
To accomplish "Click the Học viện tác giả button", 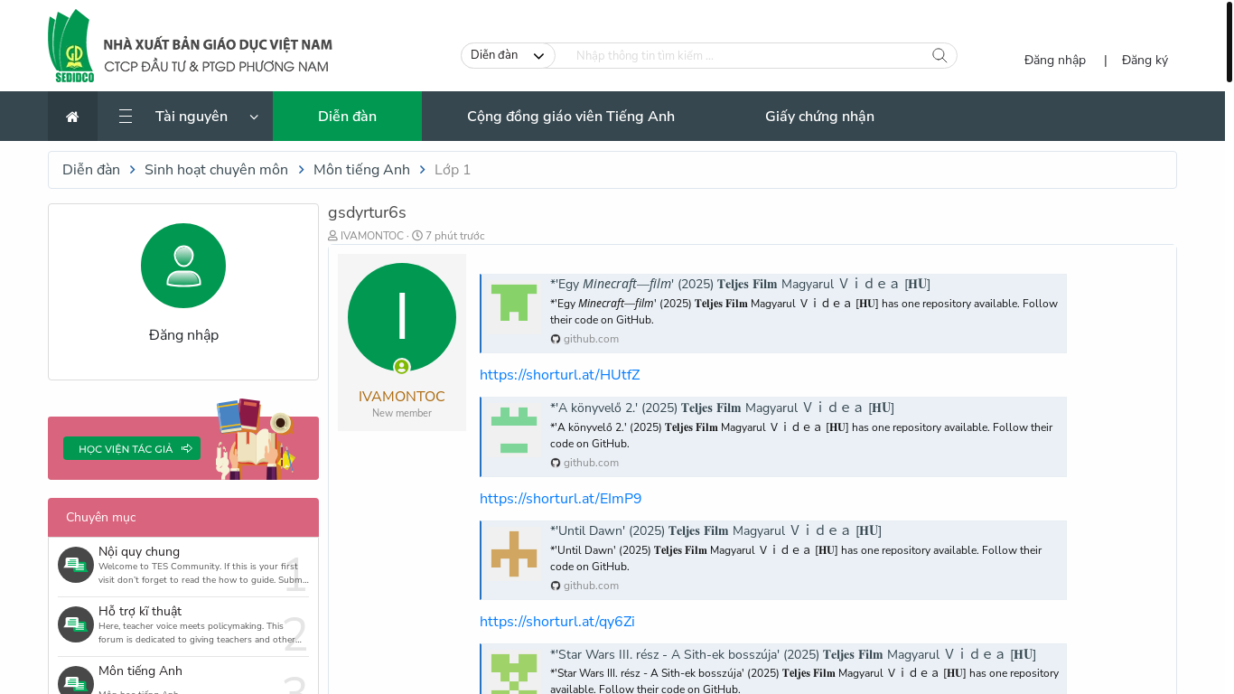I will coord(132,448).
